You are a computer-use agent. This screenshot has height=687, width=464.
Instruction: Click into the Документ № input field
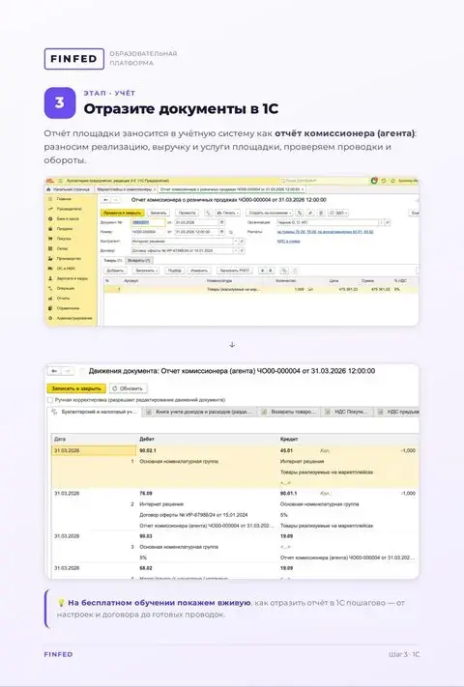point(148,222)
